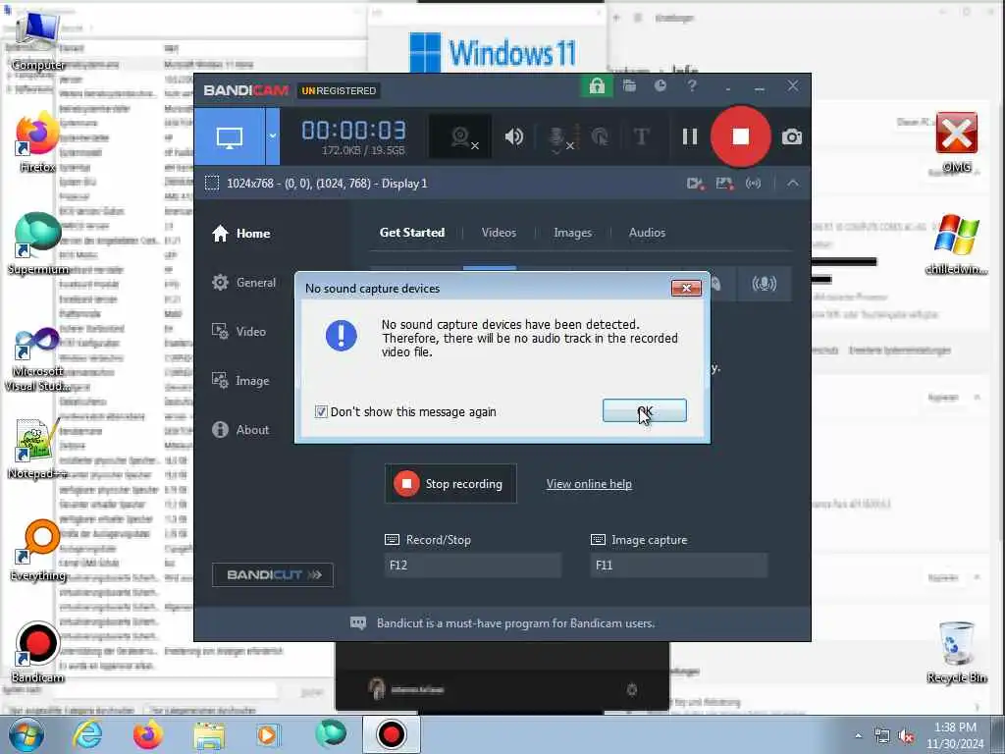Image resolution: width=1005 pixels, height=754 pixels.
Task: Click the image capture target icon
Action: coord(725,184)
